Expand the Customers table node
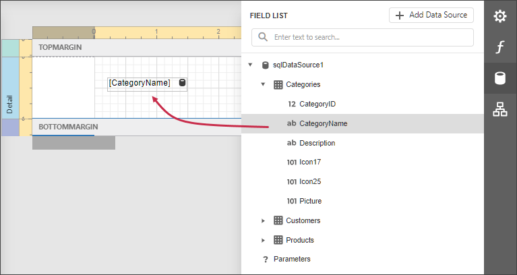The width and height of the screenshot is (517, 275). [264, 220]
